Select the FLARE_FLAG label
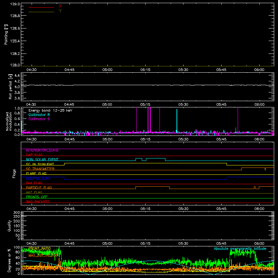Viewport: 278px width, 278px height. tap(36, 173)
